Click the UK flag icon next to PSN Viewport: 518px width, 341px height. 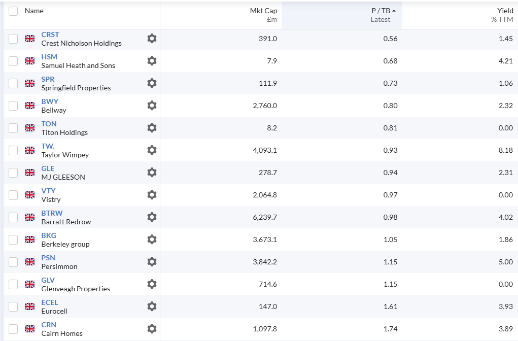[30, 262]
